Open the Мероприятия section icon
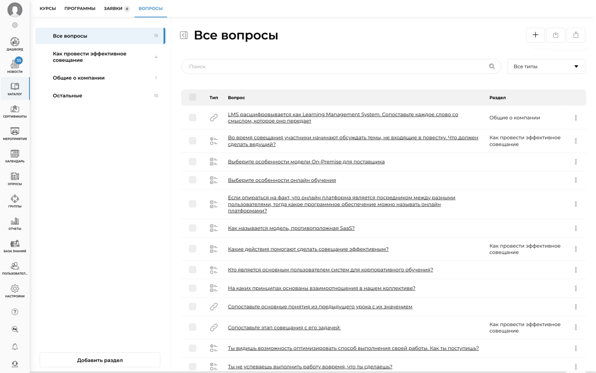The height and width of the screenshot is (373, 596). click(15, 134)
